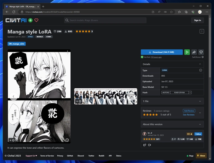This screenshot has width=214, height=163.
Task: Click the green Run model play icon
Action: [x=187, y=52]
